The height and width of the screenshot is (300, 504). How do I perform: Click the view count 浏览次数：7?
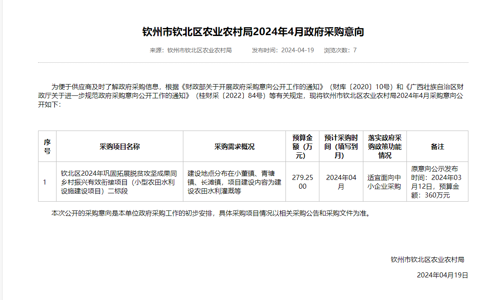340,50
